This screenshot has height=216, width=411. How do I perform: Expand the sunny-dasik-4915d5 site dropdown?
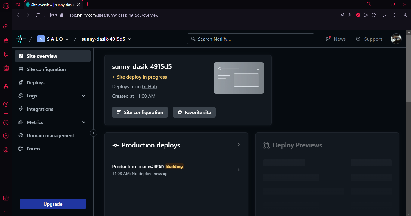tap(129, 39)
